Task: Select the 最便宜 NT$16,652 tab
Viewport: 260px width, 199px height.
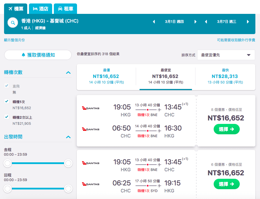Action: click(x=166, y=77)
